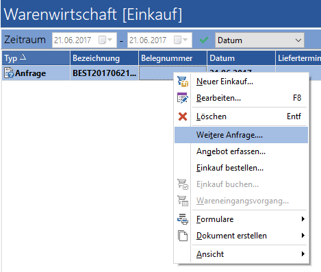Choose Neuer Einkauf... from context menu

click(241, 82)
